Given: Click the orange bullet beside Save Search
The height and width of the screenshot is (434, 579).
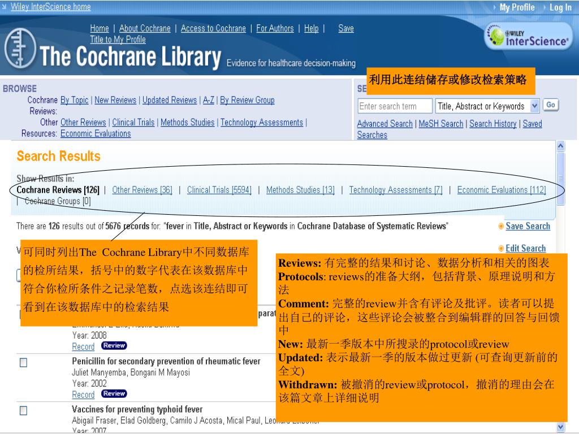Looking at the screenshot, I should point(501,226).
